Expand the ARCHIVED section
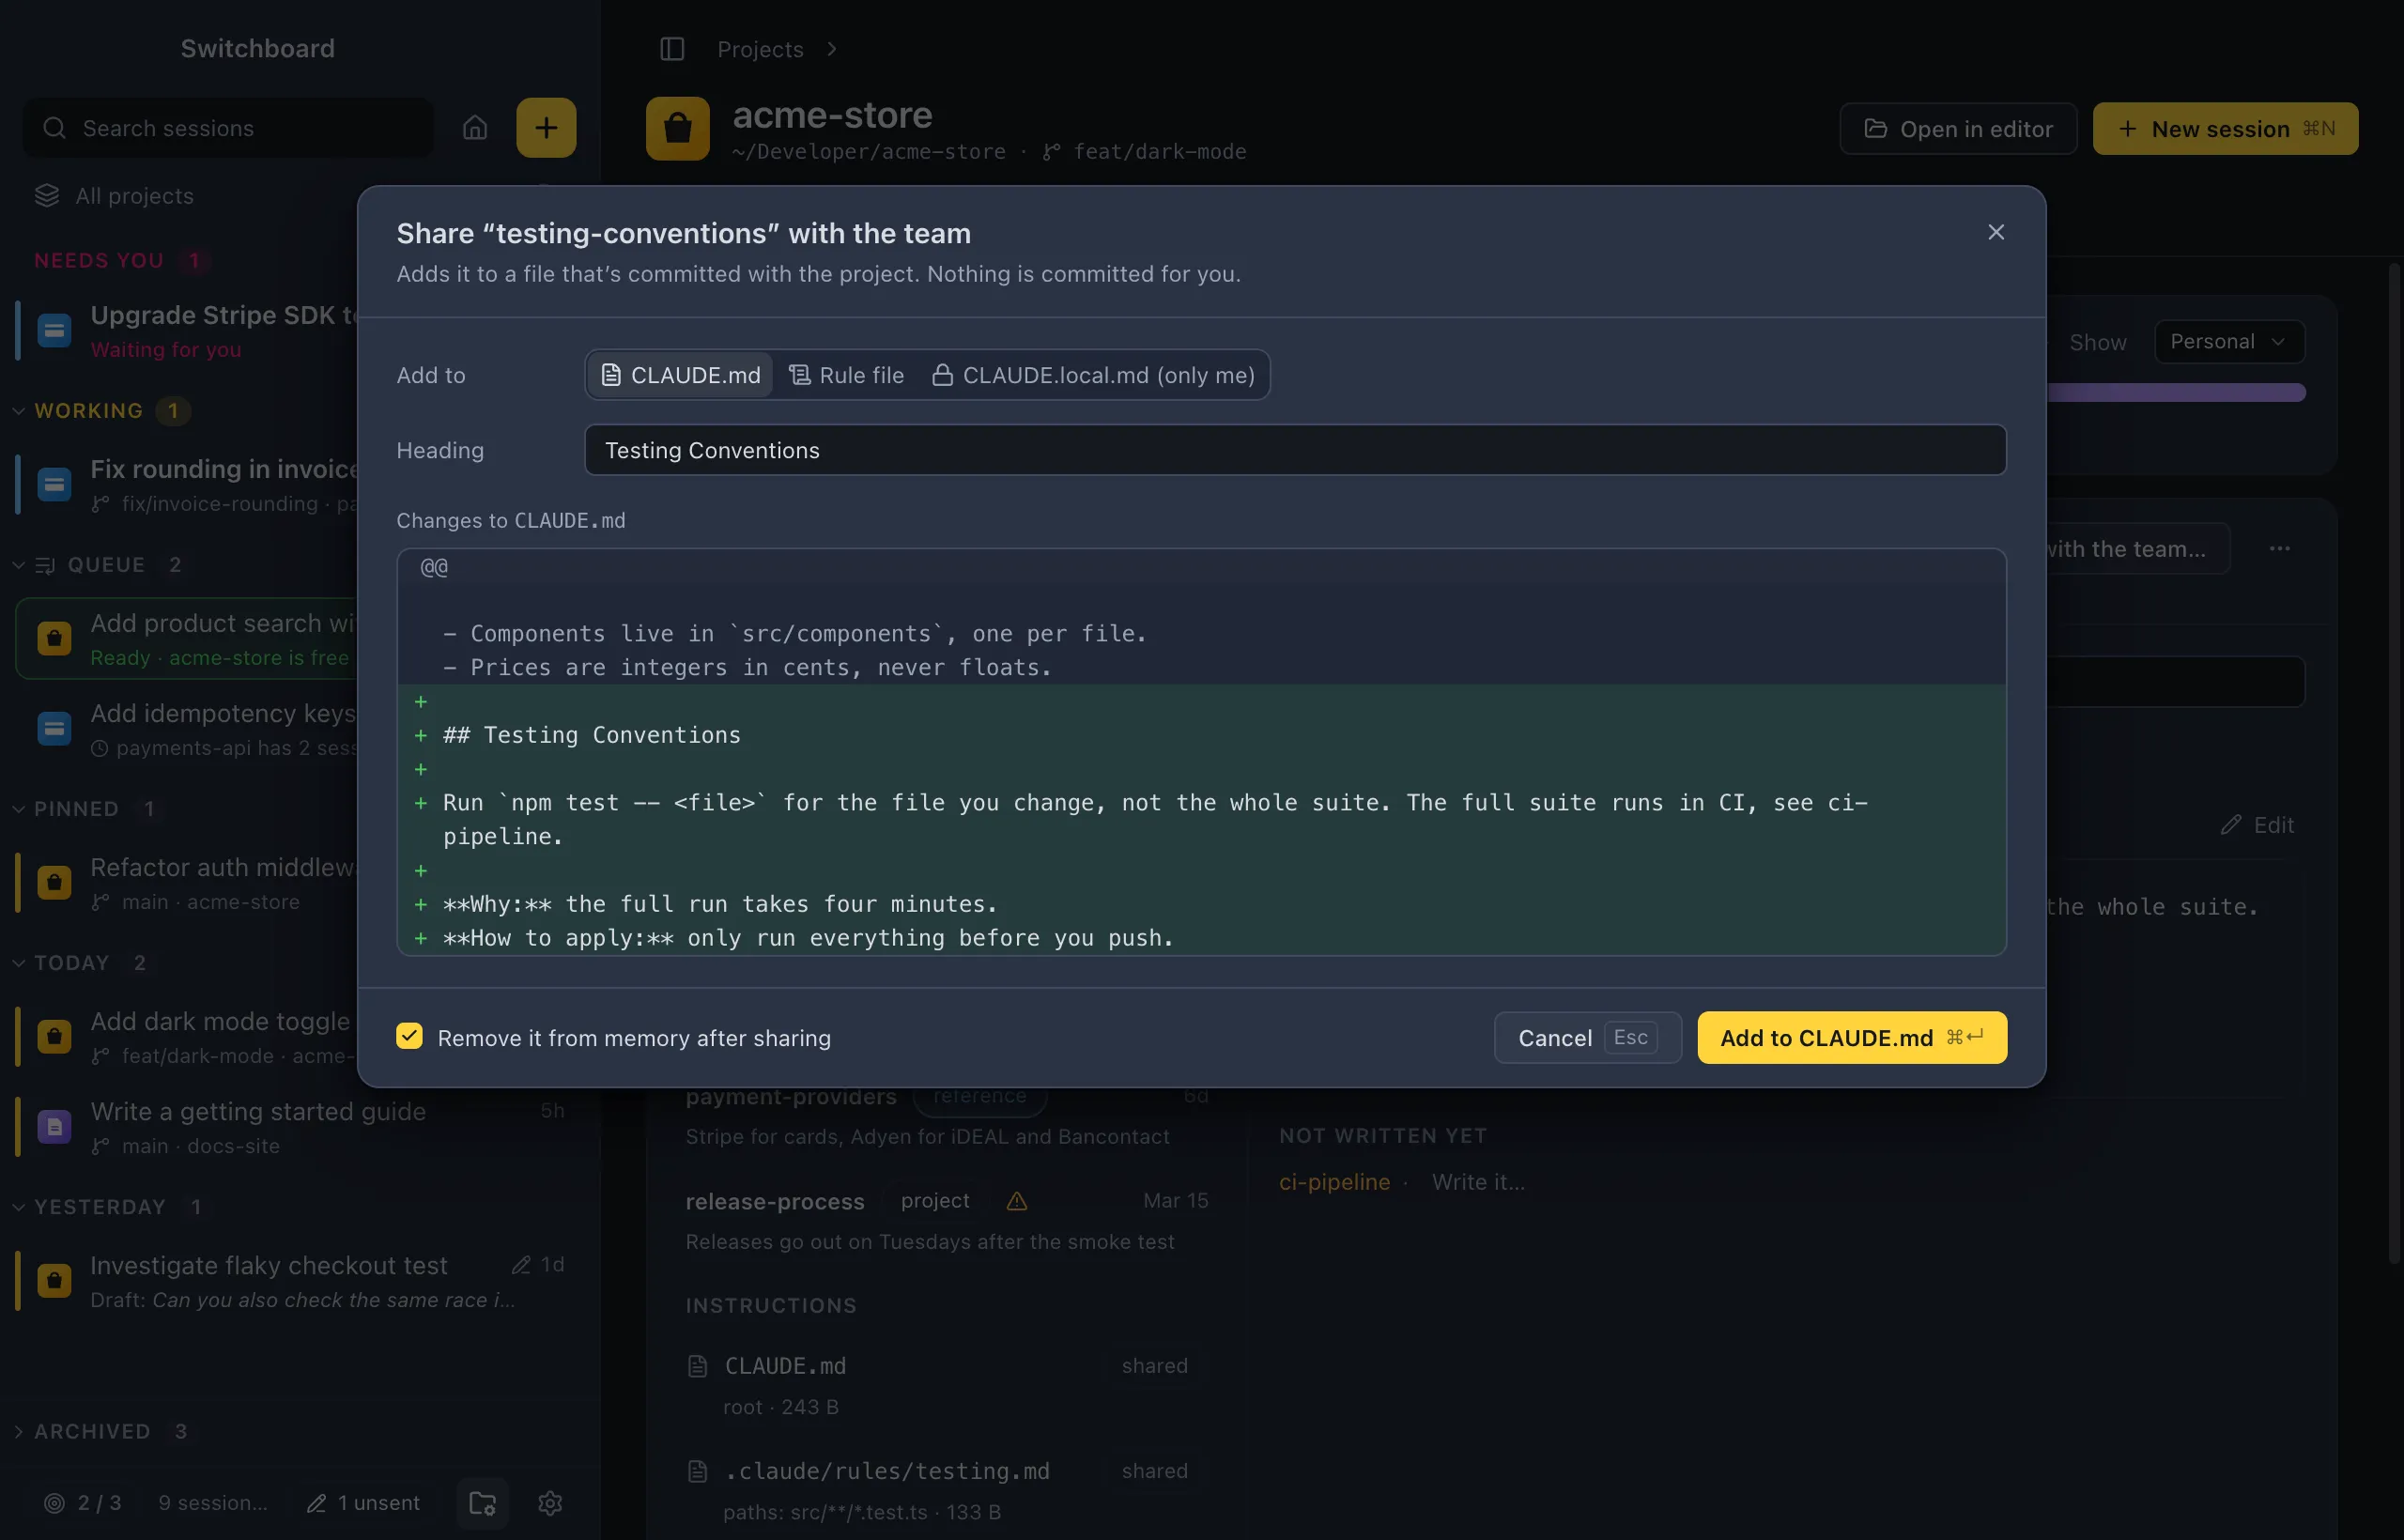Screen dimensions: 2404x1540 (x=19, y=1432)
